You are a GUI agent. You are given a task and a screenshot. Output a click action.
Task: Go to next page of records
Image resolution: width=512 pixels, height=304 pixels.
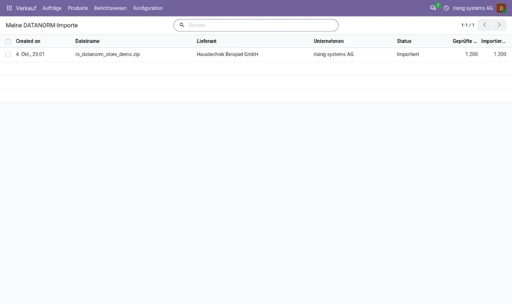click(x=499, y=25)
